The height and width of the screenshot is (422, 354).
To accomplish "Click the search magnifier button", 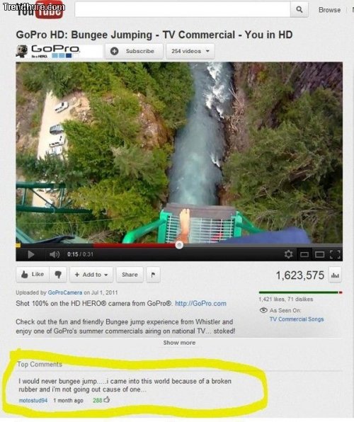I will (x=299, y=9).
